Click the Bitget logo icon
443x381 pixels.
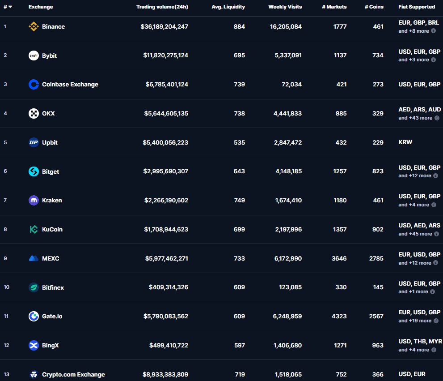34,171
